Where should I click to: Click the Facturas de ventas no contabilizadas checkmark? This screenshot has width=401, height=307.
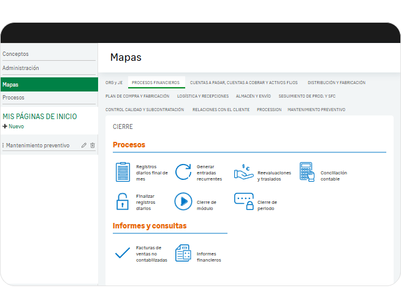point(123,252)
